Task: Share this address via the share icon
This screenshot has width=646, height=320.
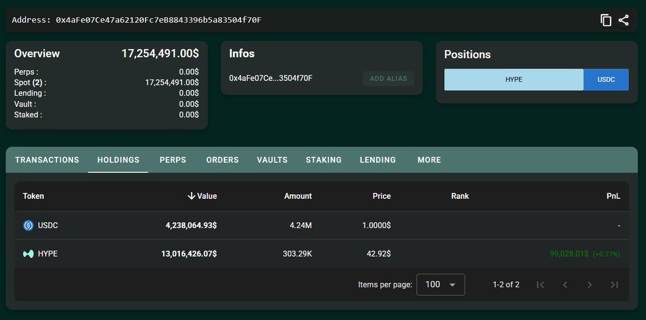Action: 623,20
